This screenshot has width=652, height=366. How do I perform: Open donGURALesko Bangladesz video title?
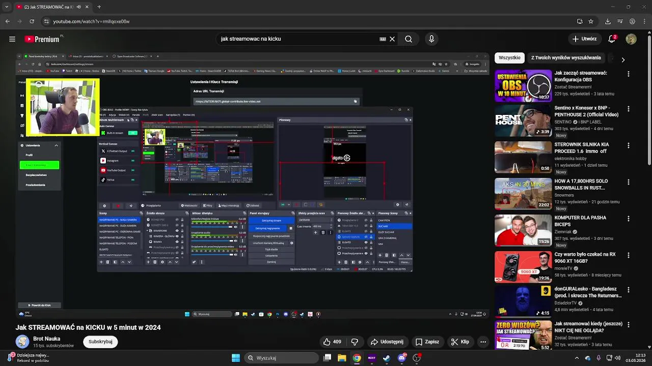tap(588, 292)
